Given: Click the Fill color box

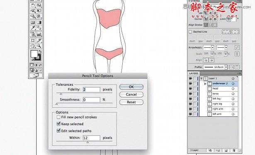Looking at the screenshot, I should [x=34, y=53].
